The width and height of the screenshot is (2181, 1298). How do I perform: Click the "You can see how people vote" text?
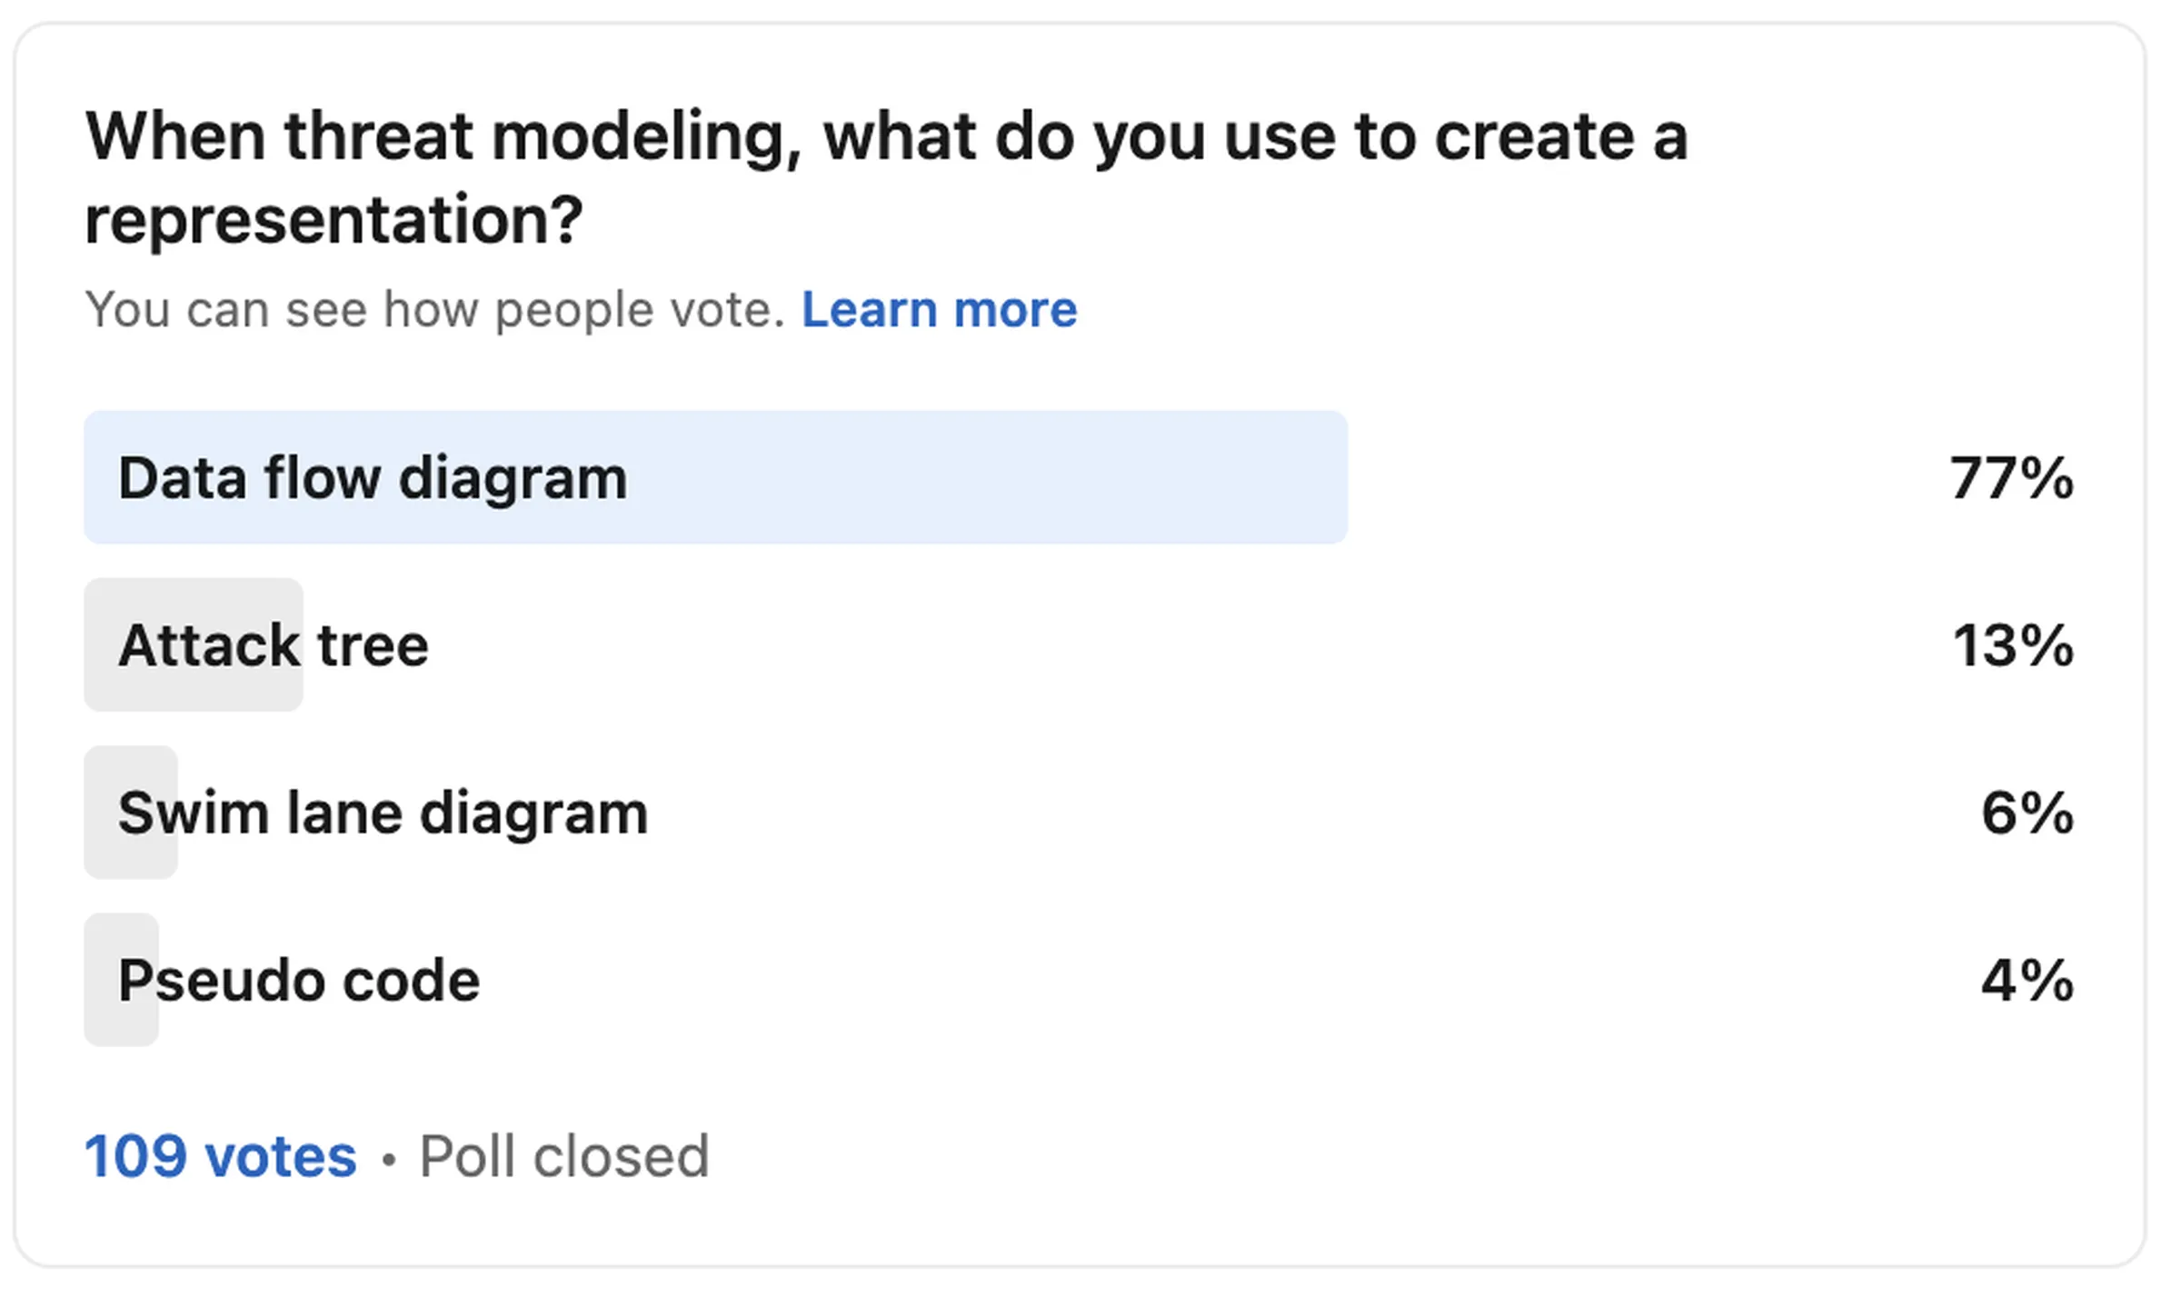pos(434,310)
